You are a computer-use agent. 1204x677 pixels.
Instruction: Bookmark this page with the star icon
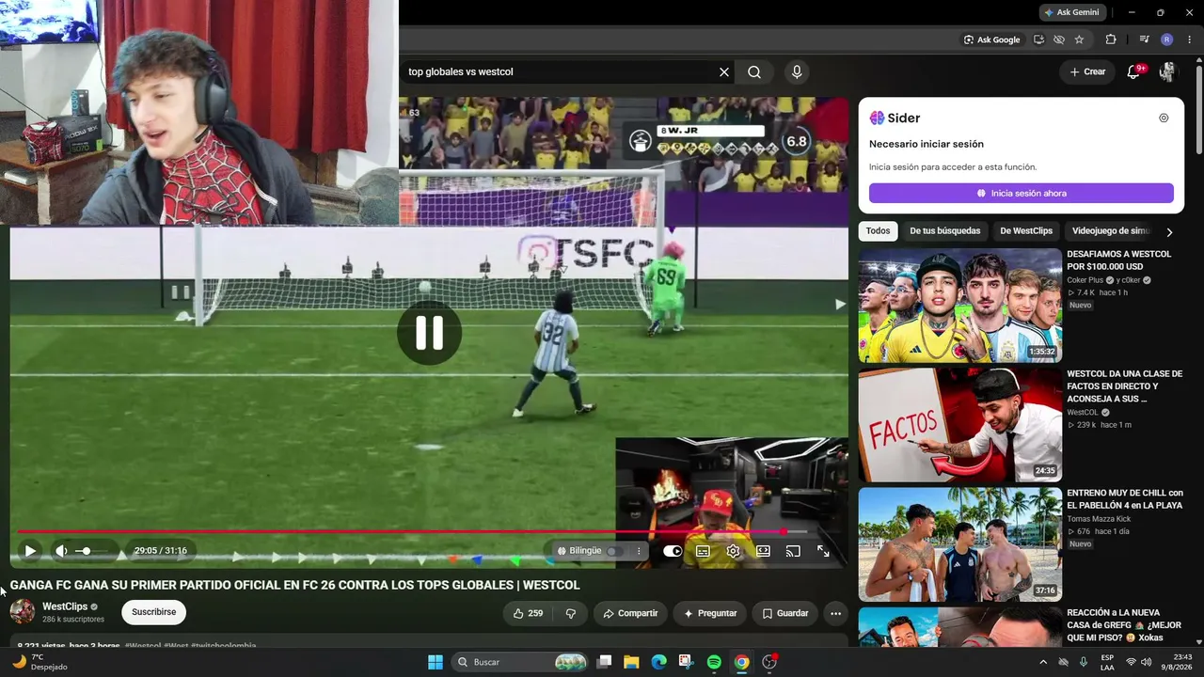tap(1079, 39)
